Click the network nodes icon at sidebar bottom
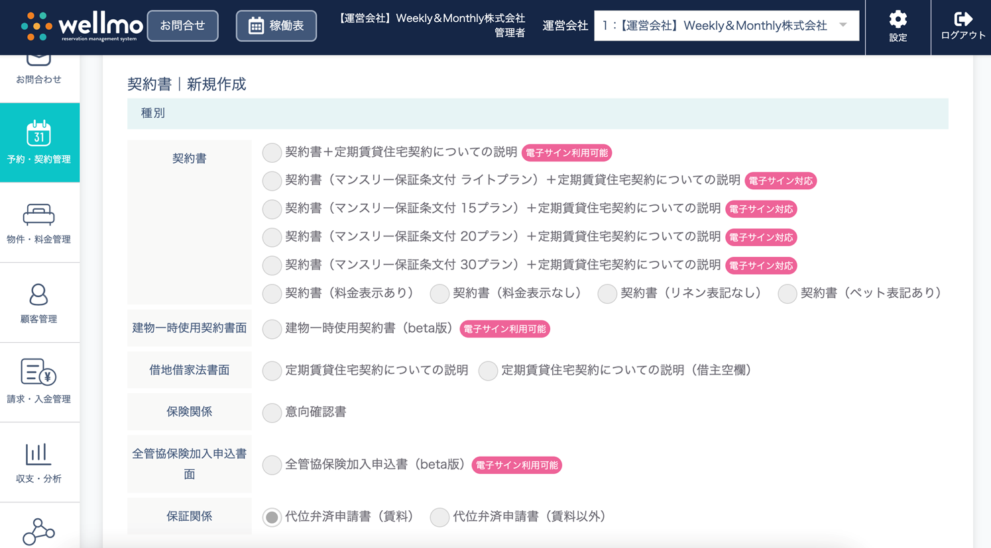The image size is (991, 548). point(38,531)
